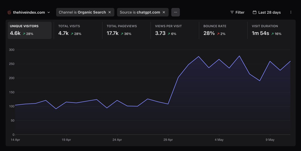
Task: Click the 3.73 views per visit value
Action: [160, 33]
